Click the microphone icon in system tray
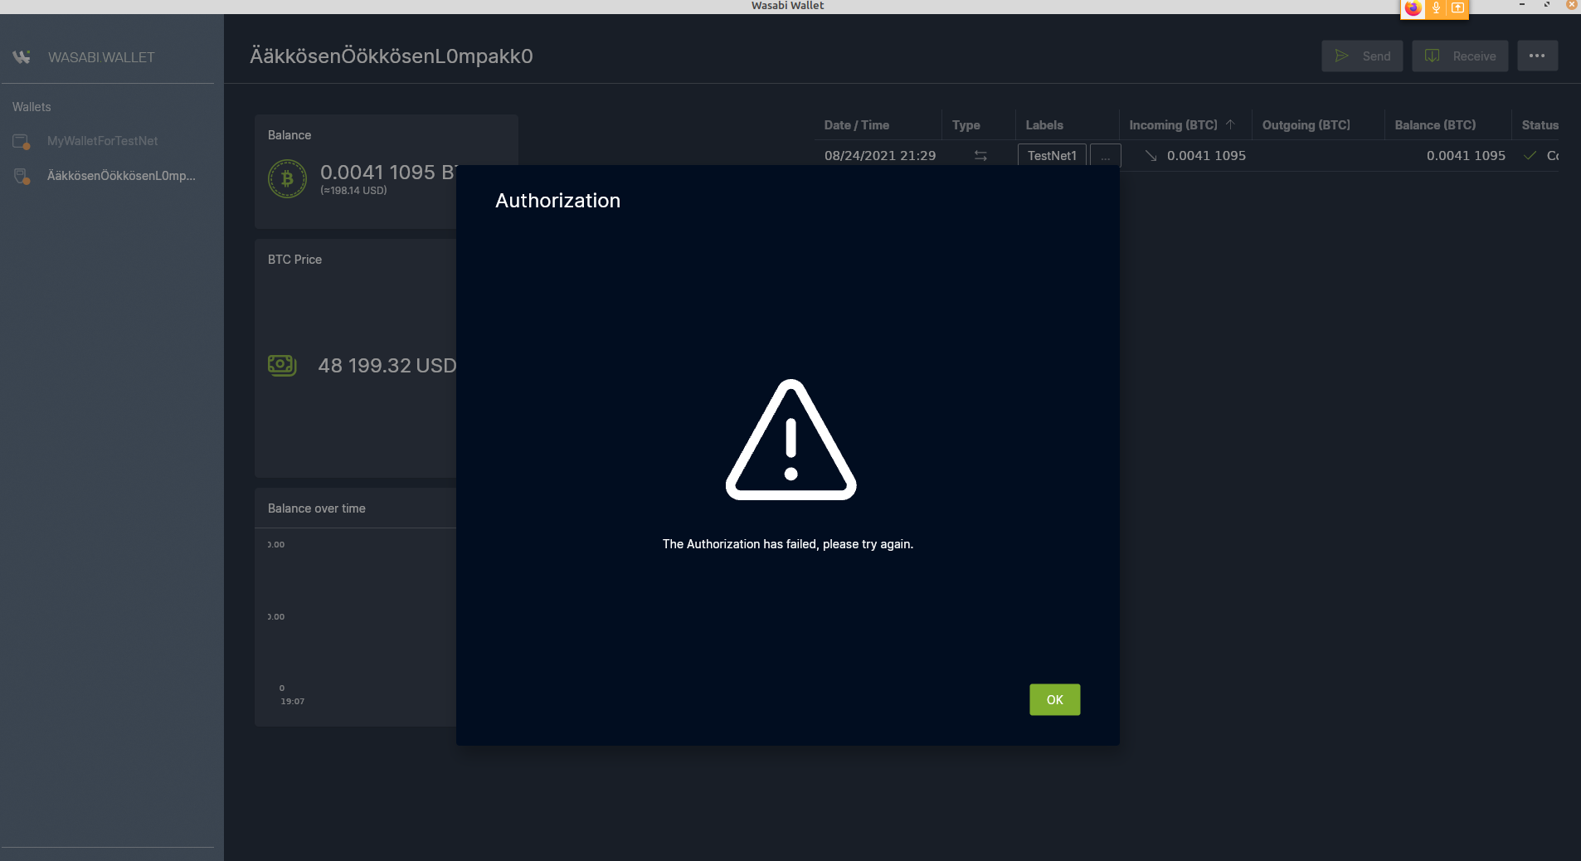This screenshot has width=1581, height=861. pyautogui.click(x=1436, y=8)
